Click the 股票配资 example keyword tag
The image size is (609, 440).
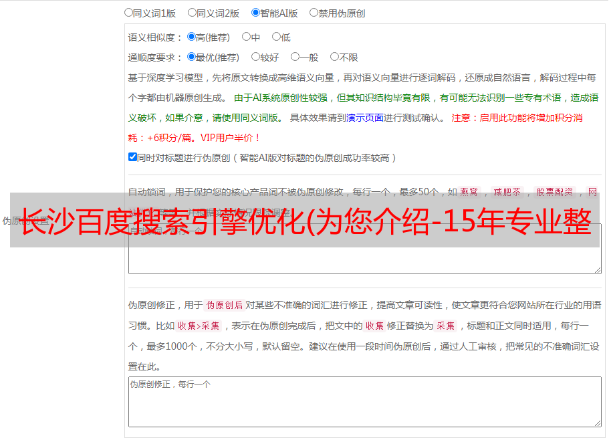pos(555,192)
